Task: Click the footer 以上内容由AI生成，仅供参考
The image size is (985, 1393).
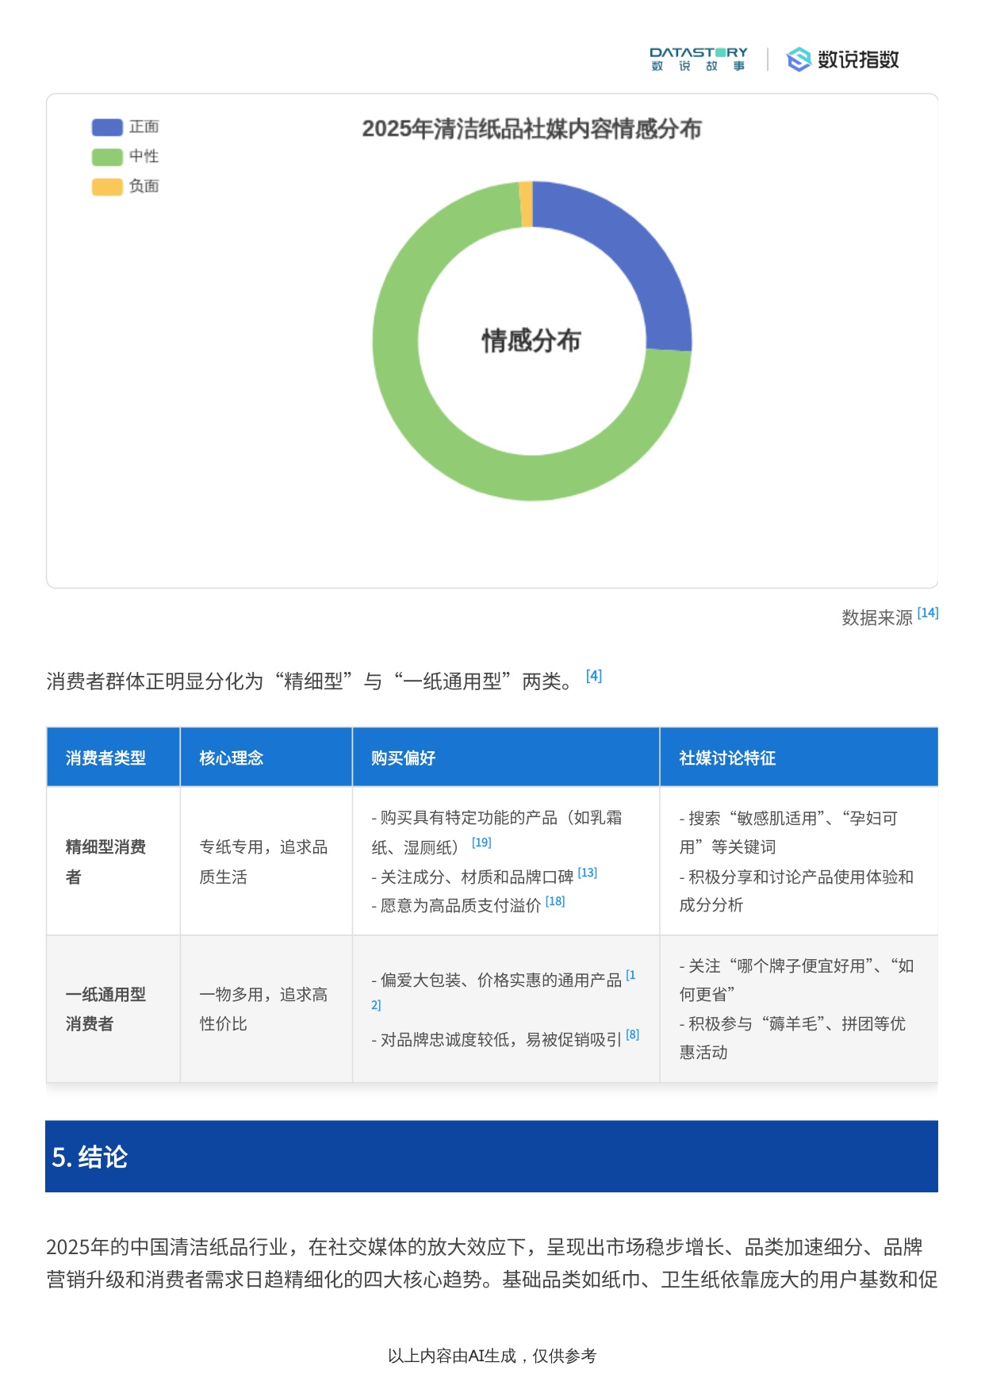Action: point(492,1356)
